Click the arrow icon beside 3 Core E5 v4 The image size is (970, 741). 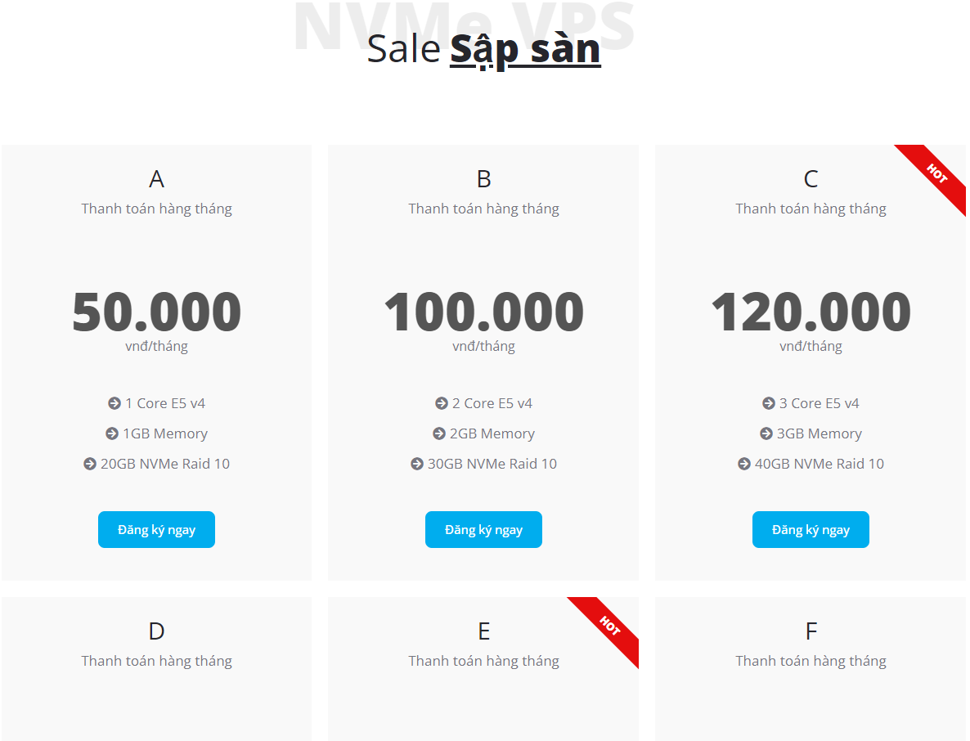[767, 403]
